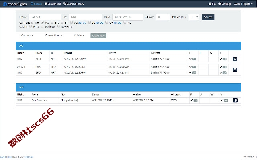This screenshot has width=257, height=160.
Task: Open the Tip menu item
Action: tap(212, 4)
